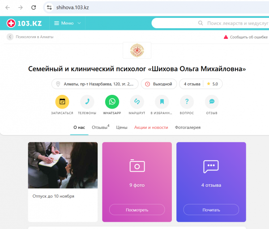Screen dimensions: 269x229
Task: Focus the Поиск лекарств и медуслуг search field
Action: click(x=210, y=23)
